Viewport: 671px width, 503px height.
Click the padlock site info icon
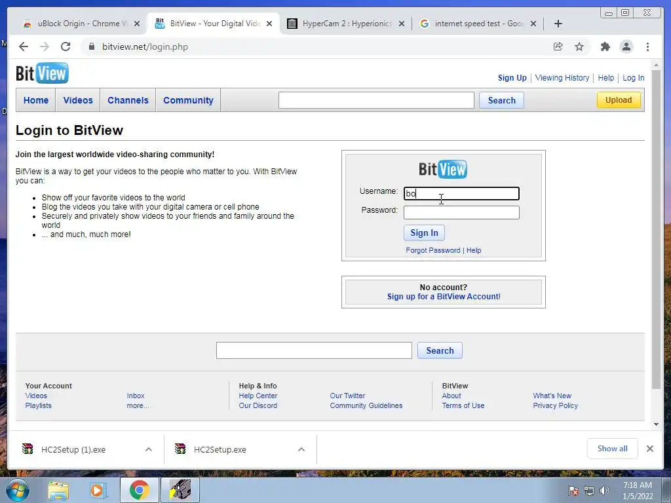[91, 47]
